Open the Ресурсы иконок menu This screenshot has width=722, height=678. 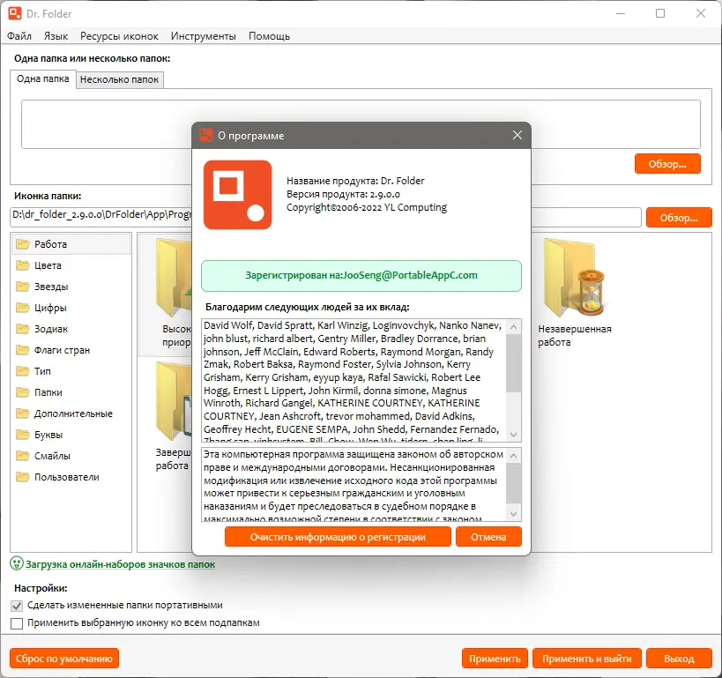119,36
